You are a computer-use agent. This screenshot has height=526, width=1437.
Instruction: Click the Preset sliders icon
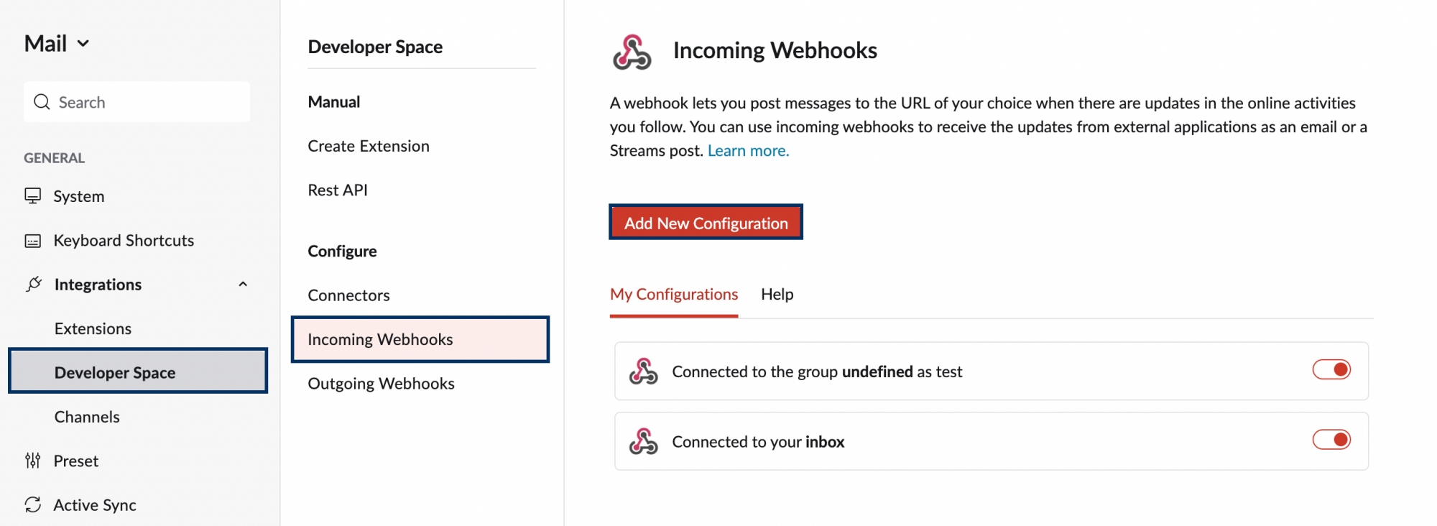click(x=33, y=461)
